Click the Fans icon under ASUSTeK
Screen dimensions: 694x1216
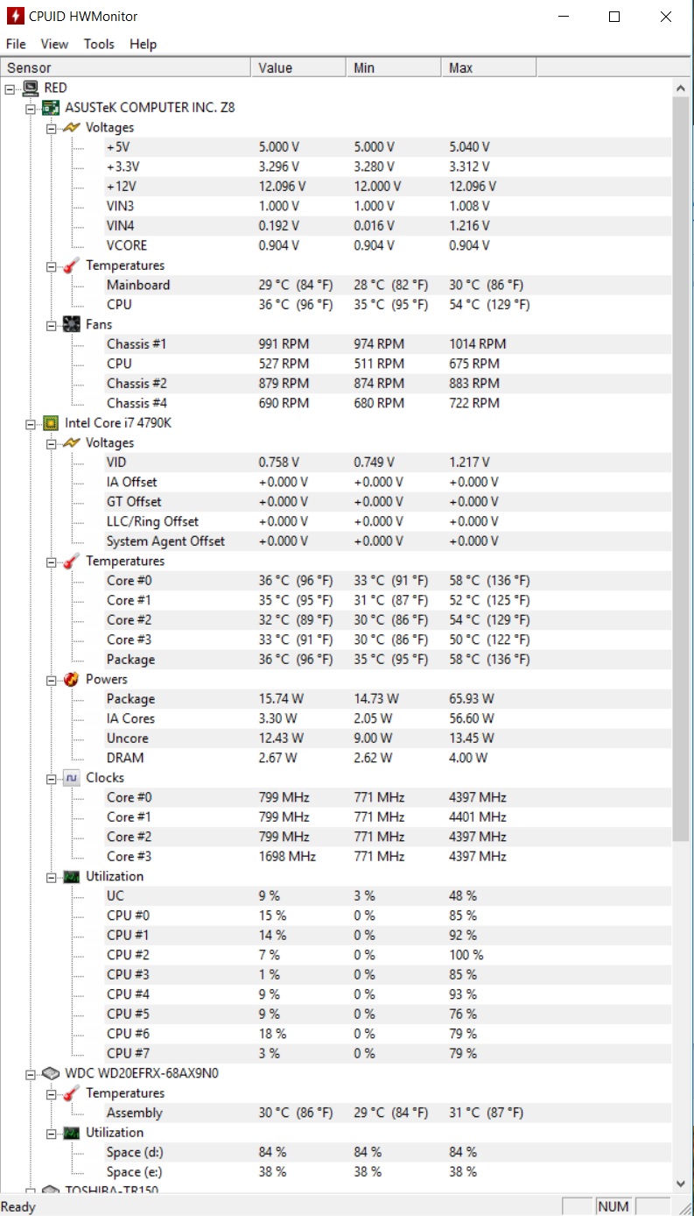click(73, 324)
